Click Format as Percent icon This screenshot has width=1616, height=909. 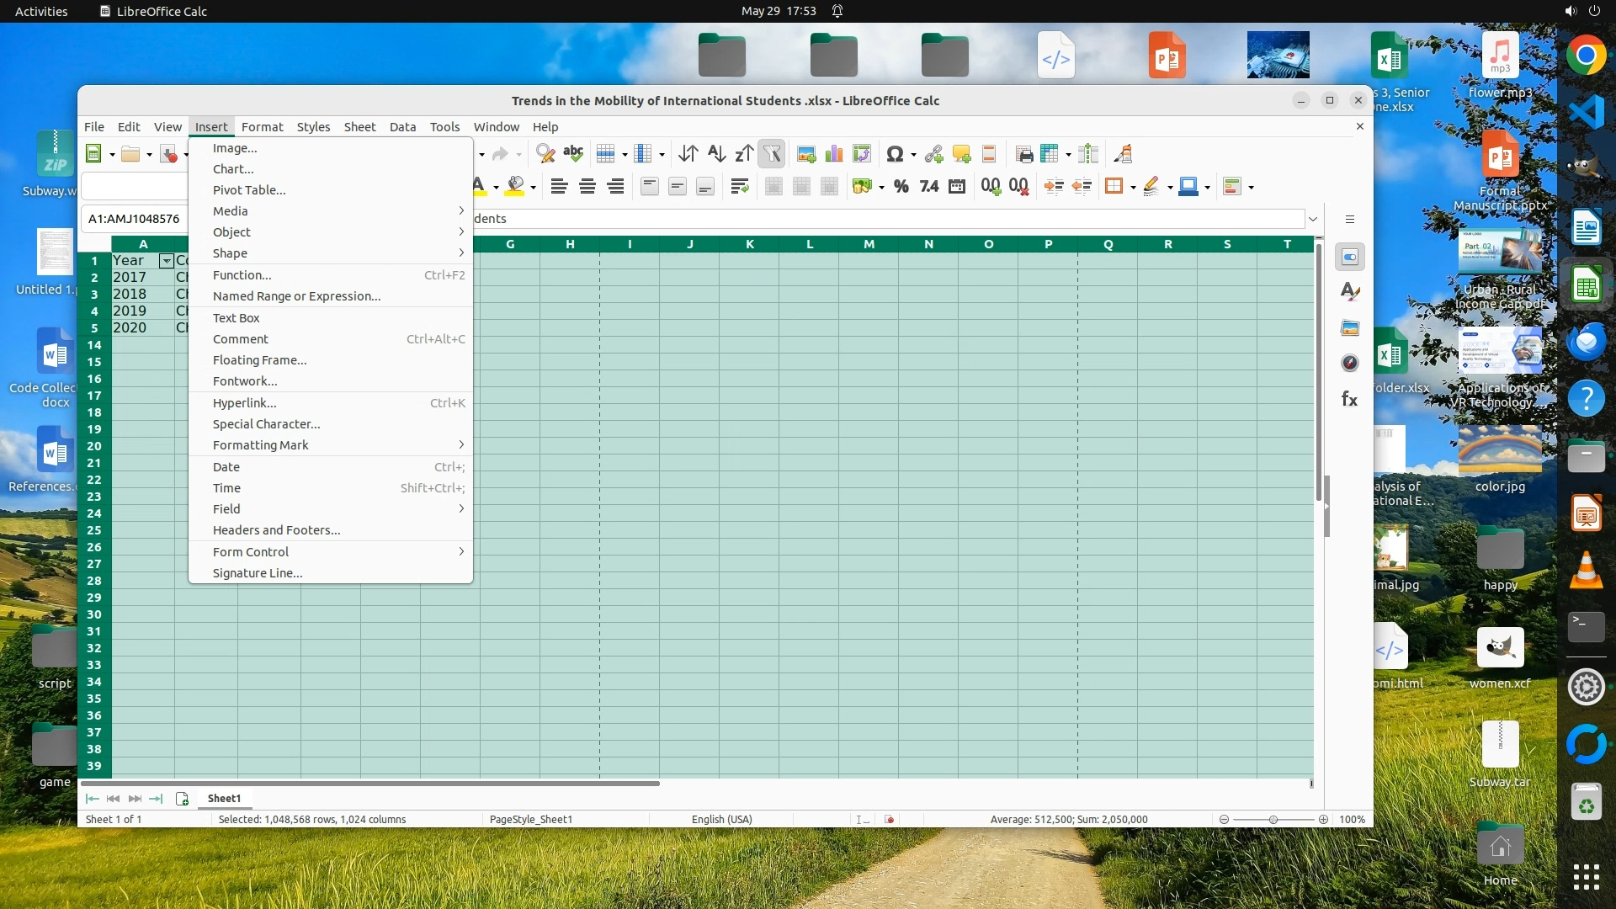[x=901, y=187]
